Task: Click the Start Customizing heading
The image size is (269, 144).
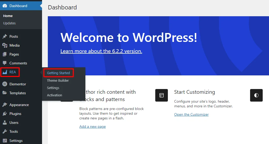Action: 195,92
